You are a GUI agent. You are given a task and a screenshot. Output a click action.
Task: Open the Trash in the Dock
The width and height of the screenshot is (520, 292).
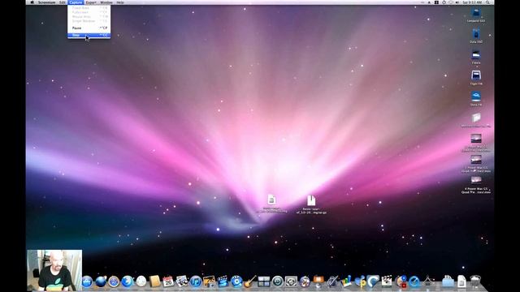point(475,281)
